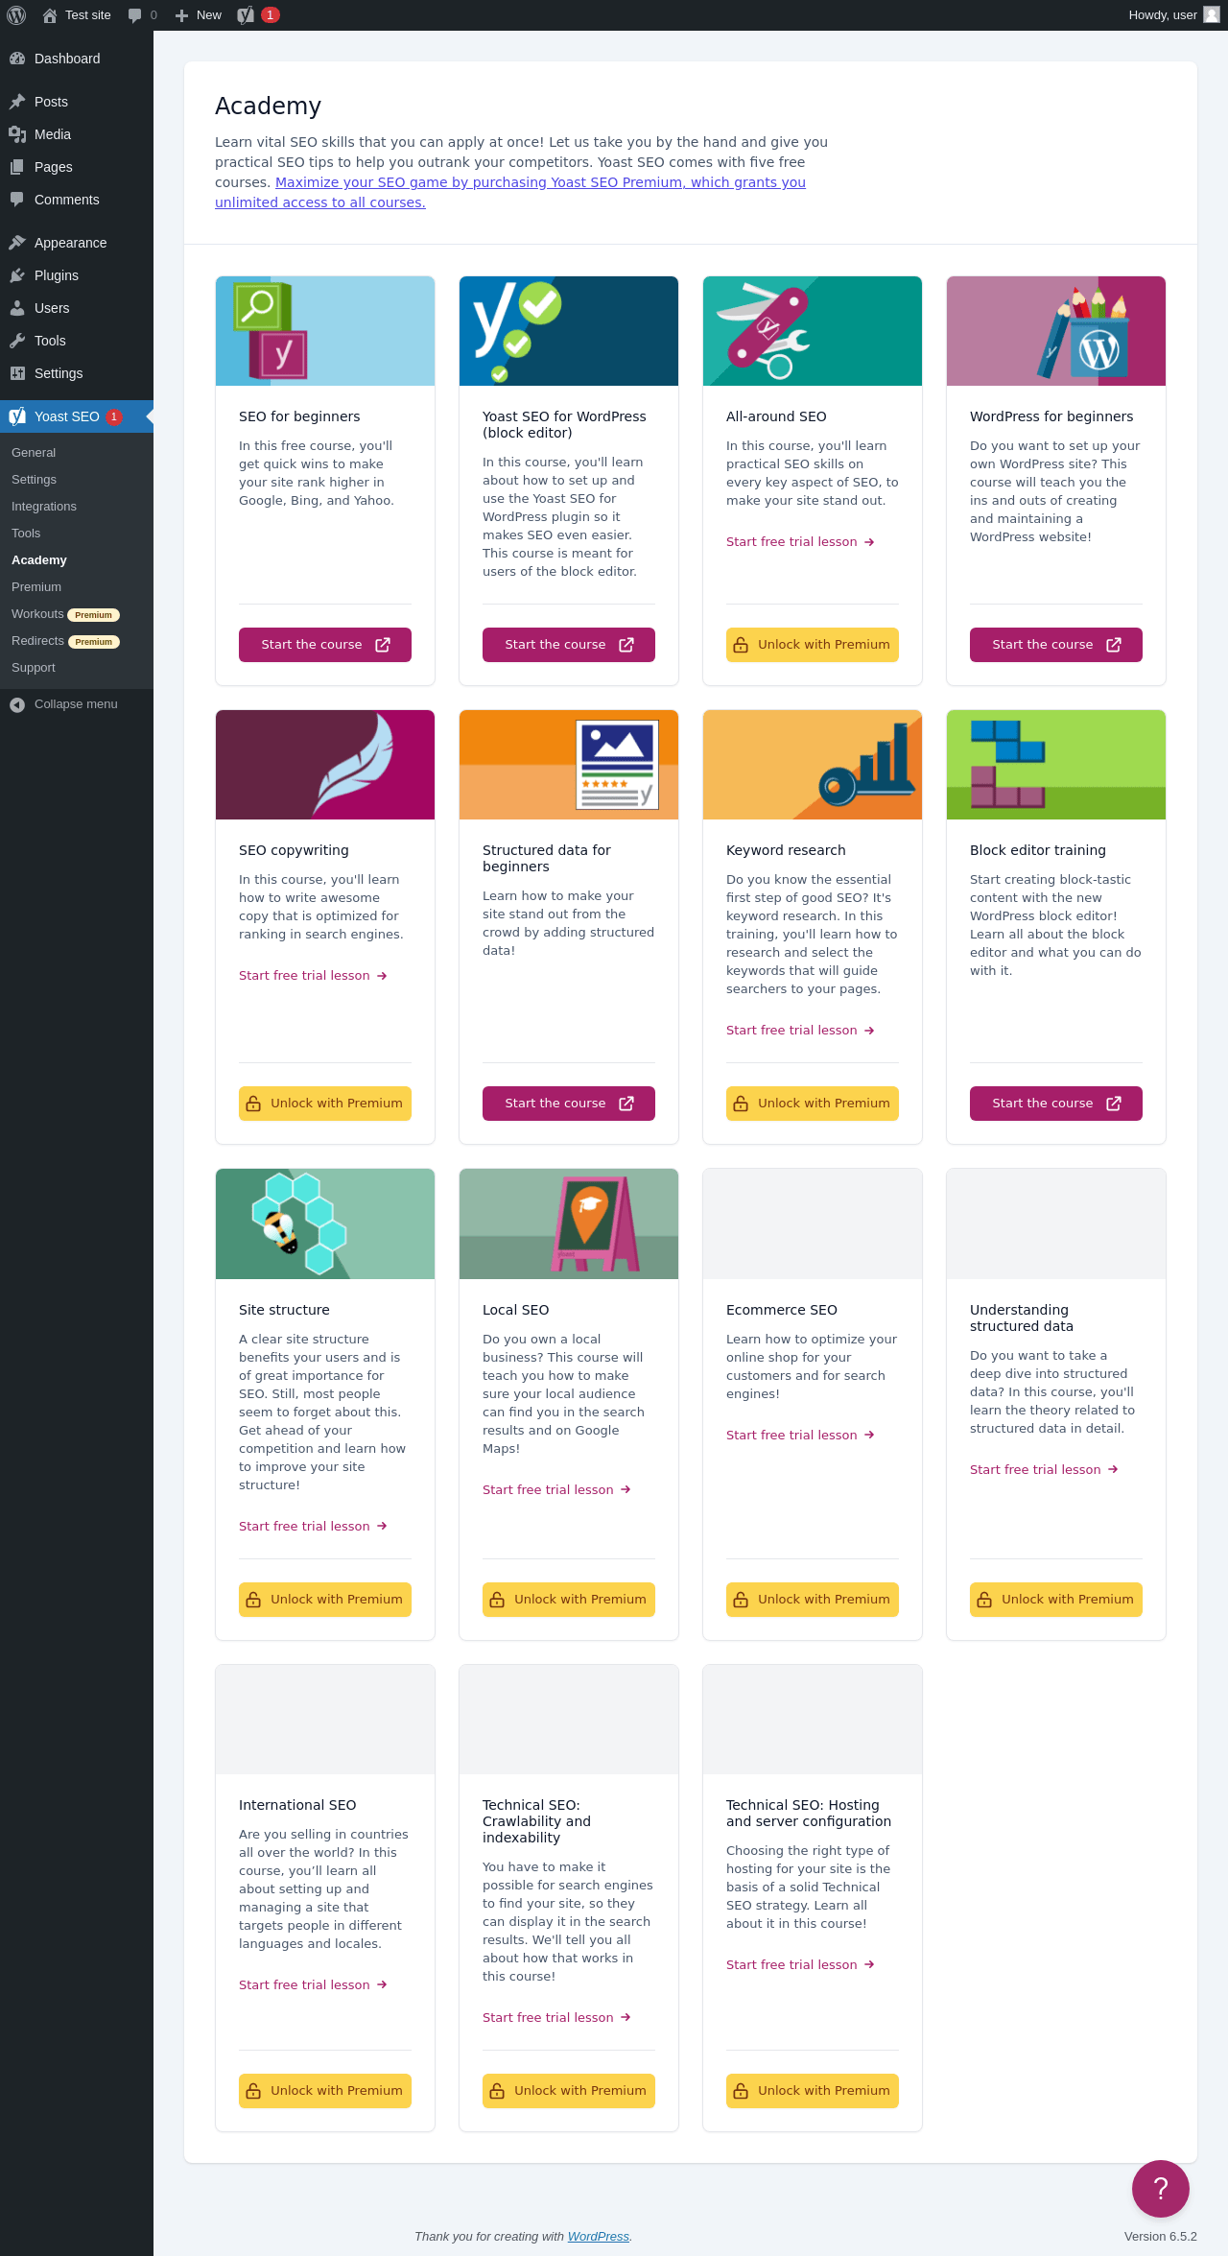Open the Test site home link
The height and width of the screenshot is (2256, 1228).
pos(77,15)
